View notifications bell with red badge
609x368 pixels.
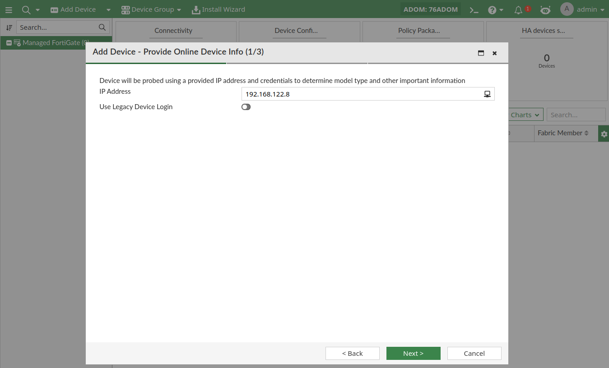click(x=518, y=9)
